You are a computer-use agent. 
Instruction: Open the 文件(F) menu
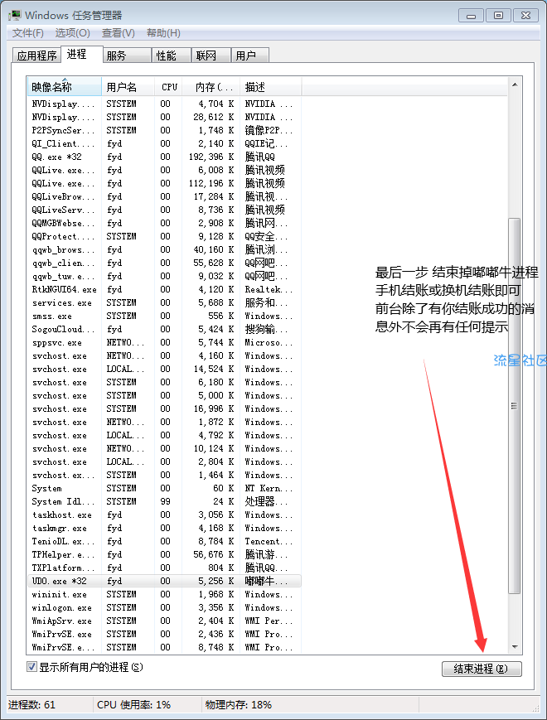pyautogui.click(x=27, y=33)
